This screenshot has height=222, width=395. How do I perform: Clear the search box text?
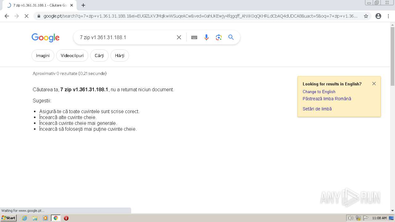[x=179, y=37]
